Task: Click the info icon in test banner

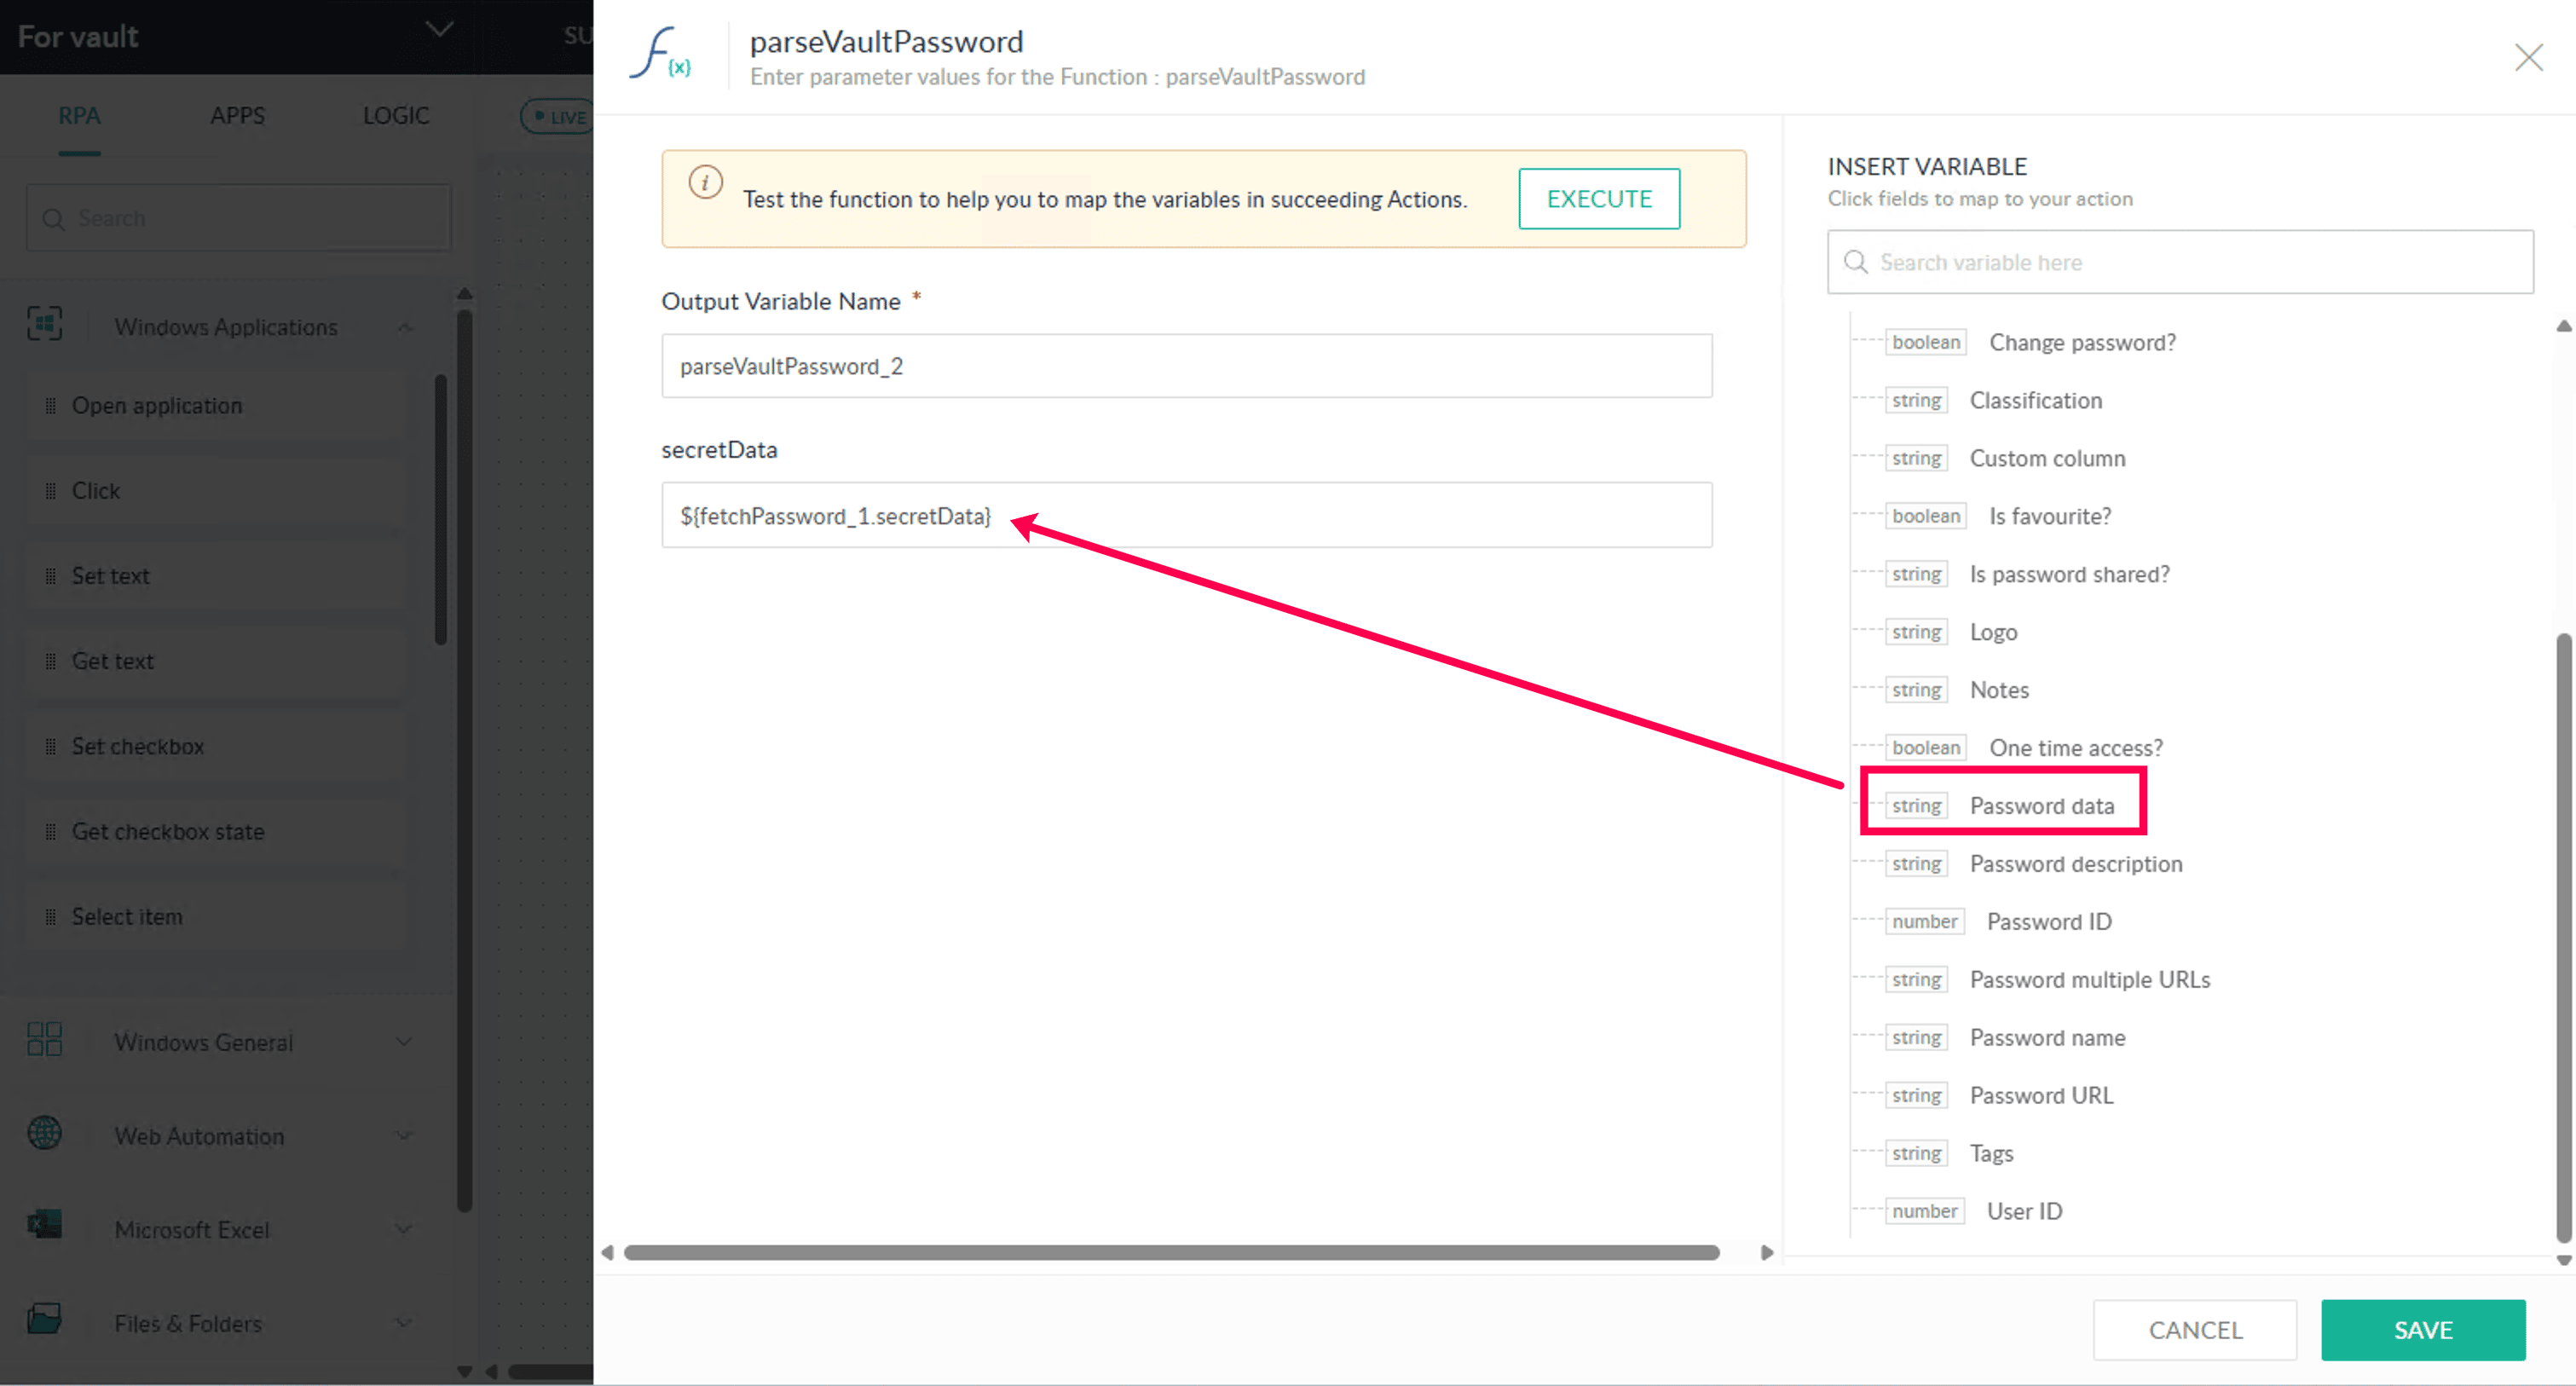Action: pos(705,183)
